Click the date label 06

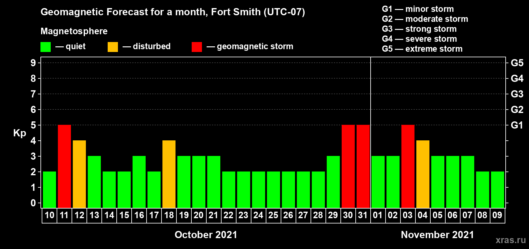[x=452, y=215]
